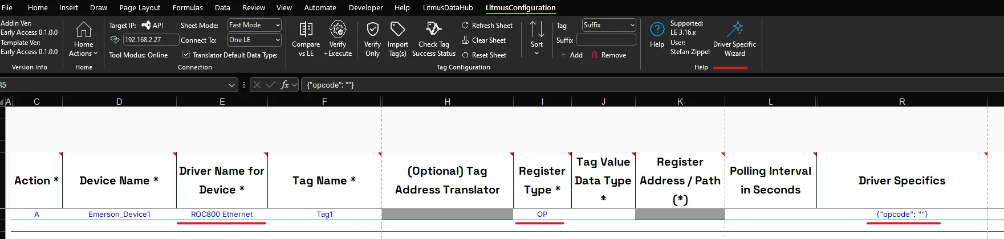
Task: Launch the Driver Specific Wizard
Action: click(734, 39)
